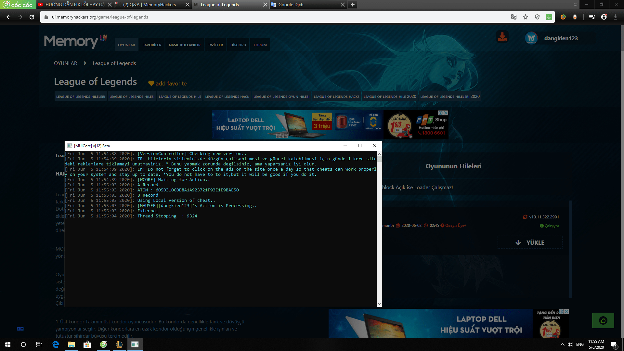The image size is (624, 351).
Task: Click the green download arrow extension icon
Action: [549, 17]
